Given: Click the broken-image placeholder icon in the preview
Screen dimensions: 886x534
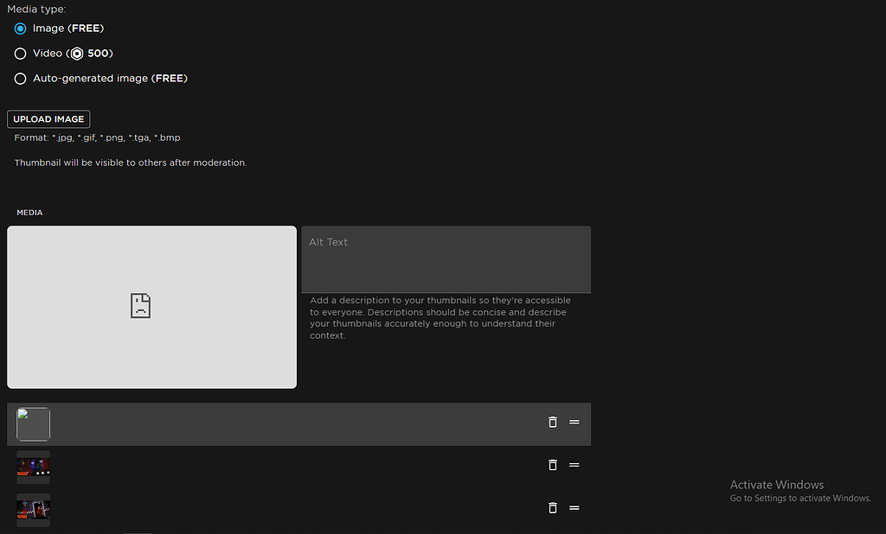Looking at the screenshot, I should point(140,306).
